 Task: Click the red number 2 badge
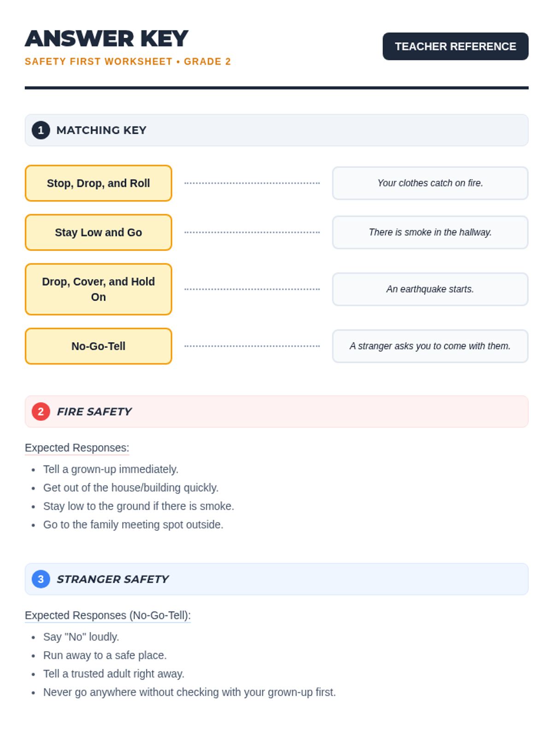[41, 411]
